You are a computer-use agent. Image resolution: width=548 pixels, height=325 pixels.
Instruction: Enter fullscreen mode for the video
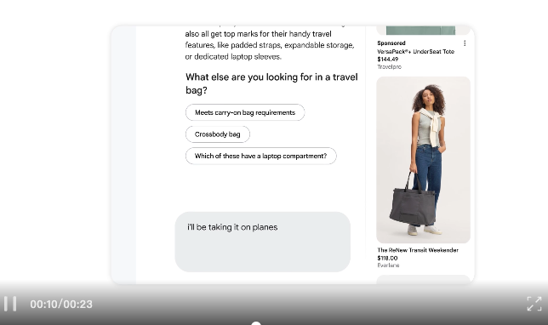pos(534,304)
